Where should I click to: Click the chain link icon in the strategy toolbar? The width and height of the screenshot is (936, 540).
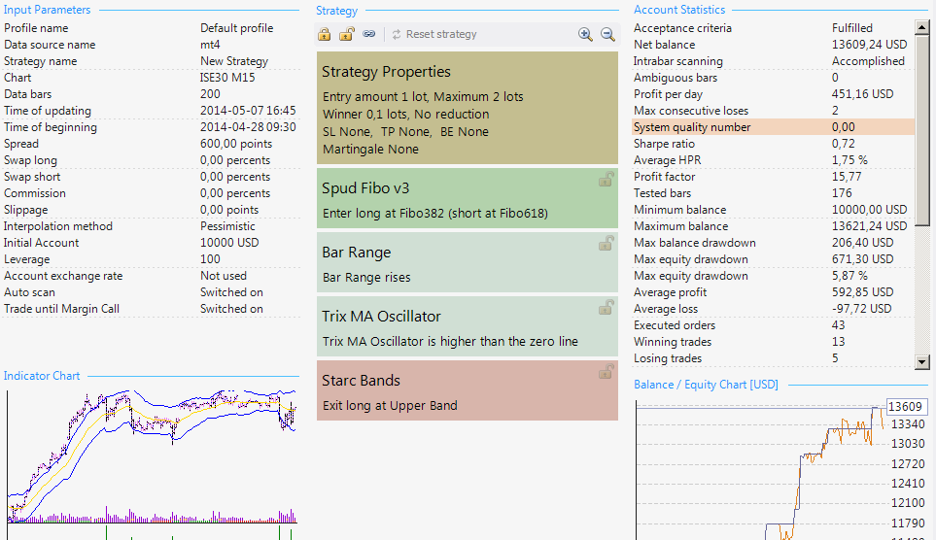369,34
